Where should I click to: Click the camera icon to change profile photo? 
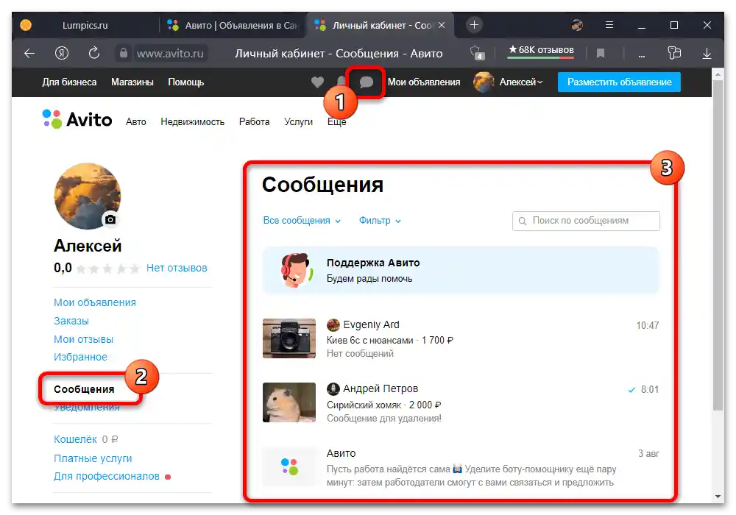110,219
